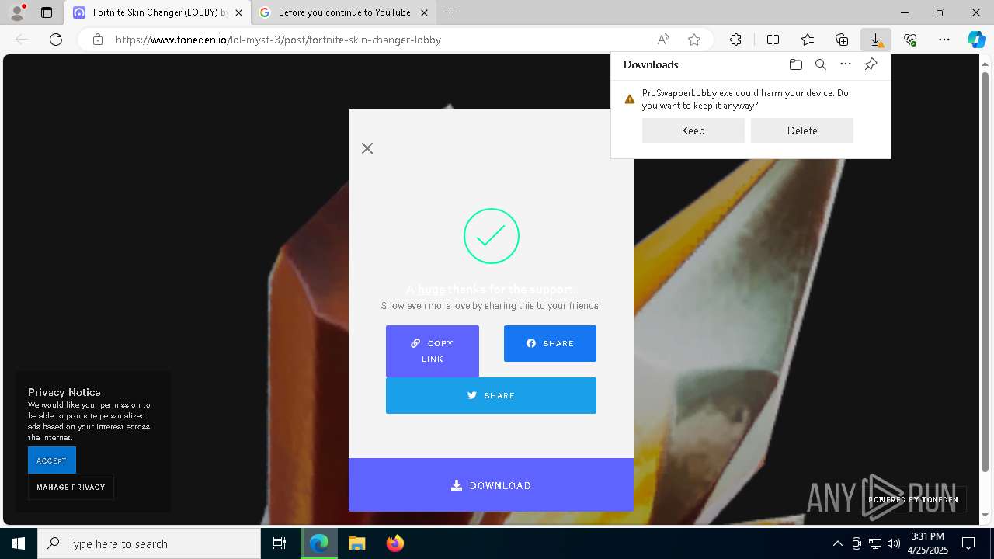Image resolution: width=994 pixels, height=559 pixels.
Task: Open Manage Privacy options
Action: pyautogui.click(x=71, y=487)
